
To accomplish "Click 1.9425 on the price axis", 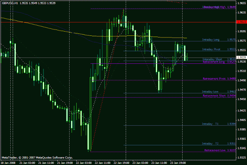I will 242,111.
